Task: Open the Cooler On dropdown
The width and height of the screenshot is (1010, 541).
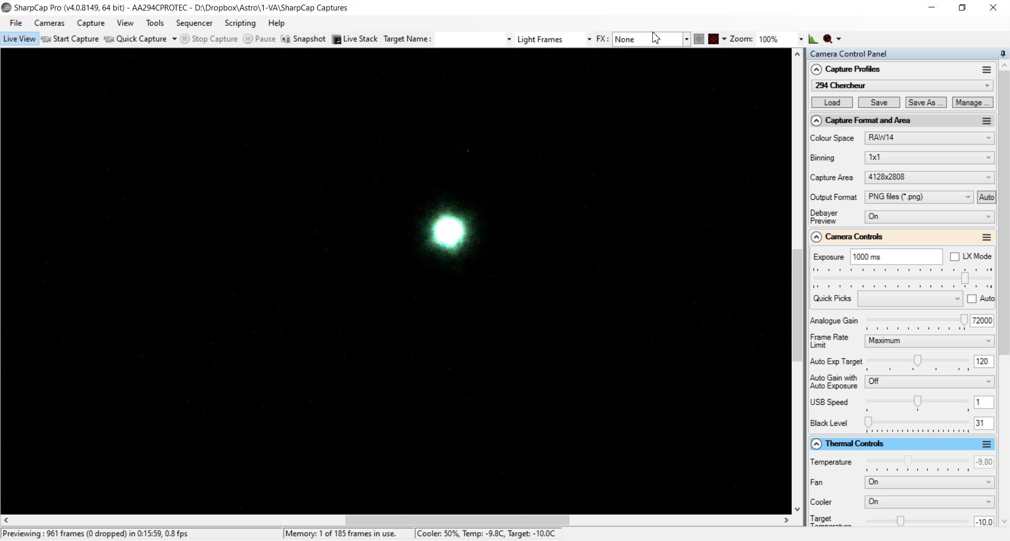Action: [x=930, y=502]
